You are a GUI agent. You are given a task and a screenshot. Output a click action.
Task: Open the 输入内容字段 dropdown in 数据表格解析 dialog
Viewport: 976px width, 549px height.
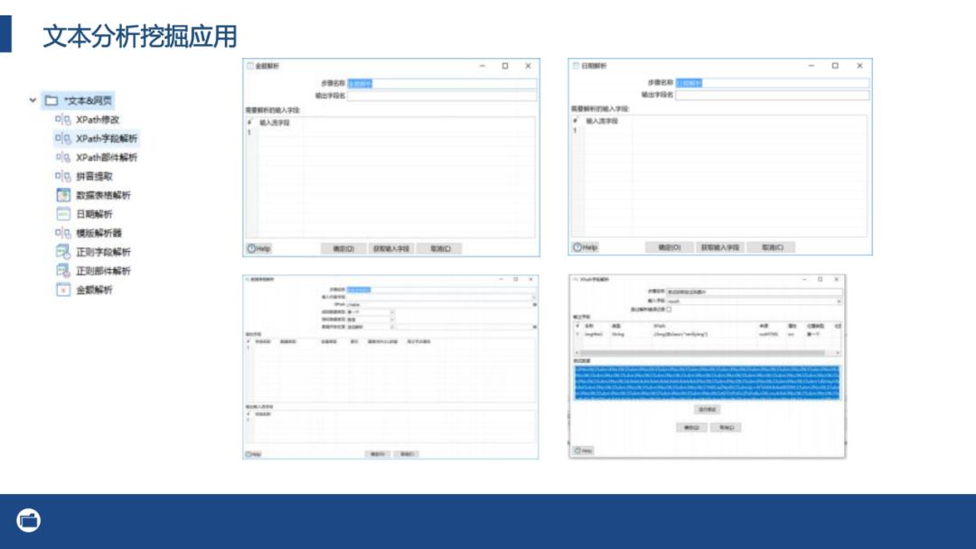point(534,297)
